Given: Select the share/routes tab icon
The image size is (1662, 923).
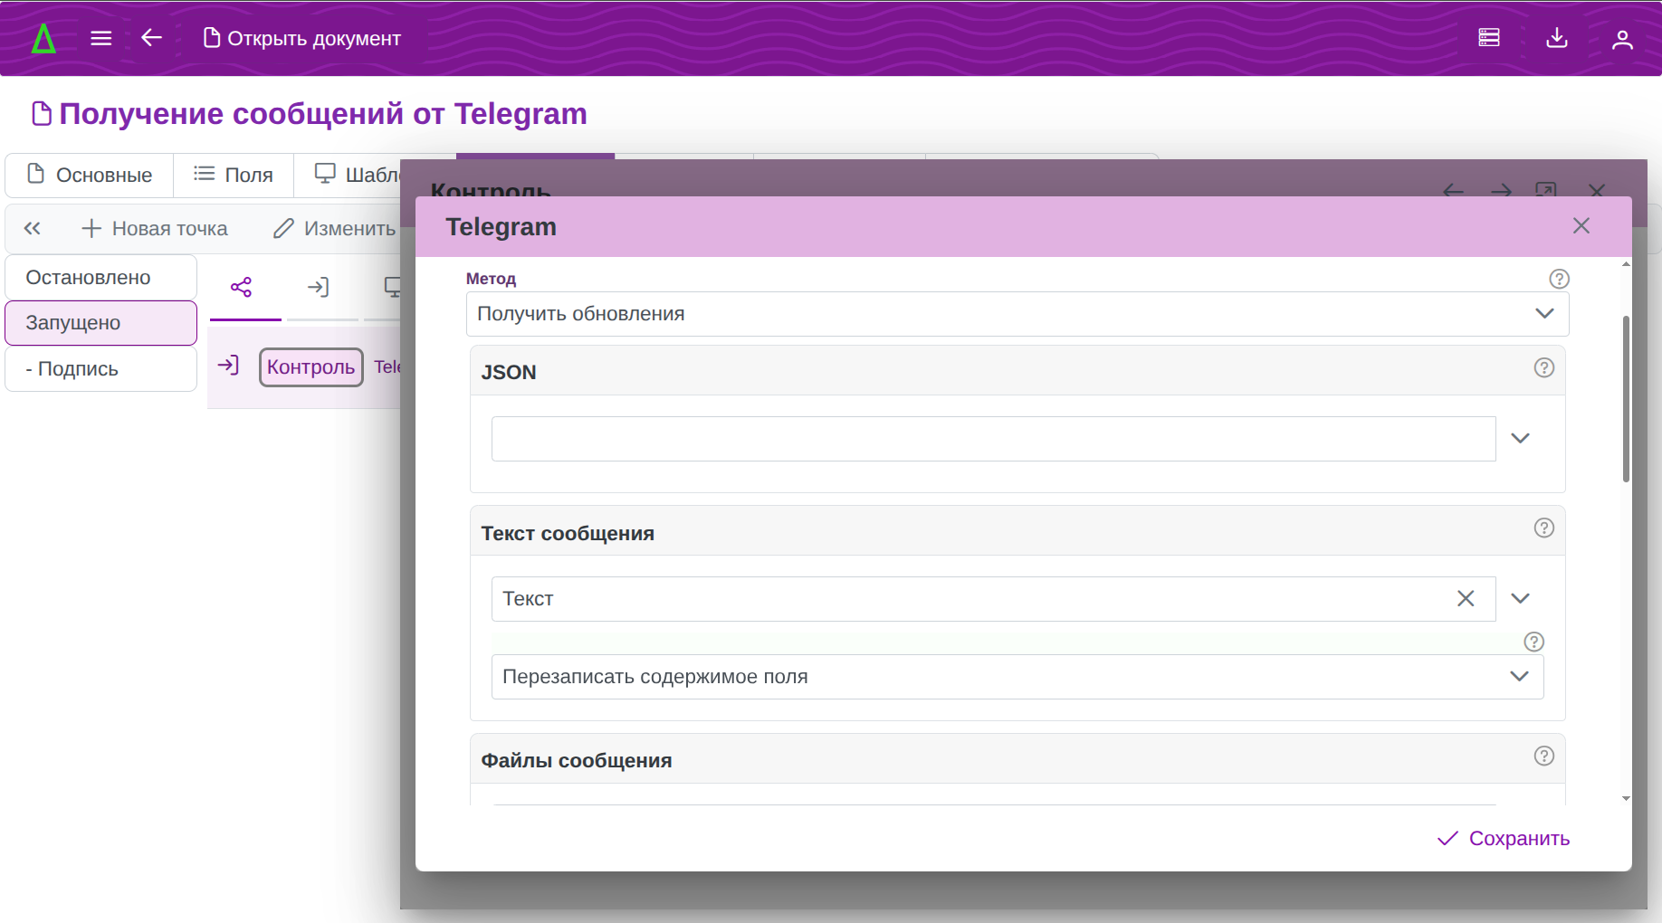Looking at the screenshot, I should [242, 288].
